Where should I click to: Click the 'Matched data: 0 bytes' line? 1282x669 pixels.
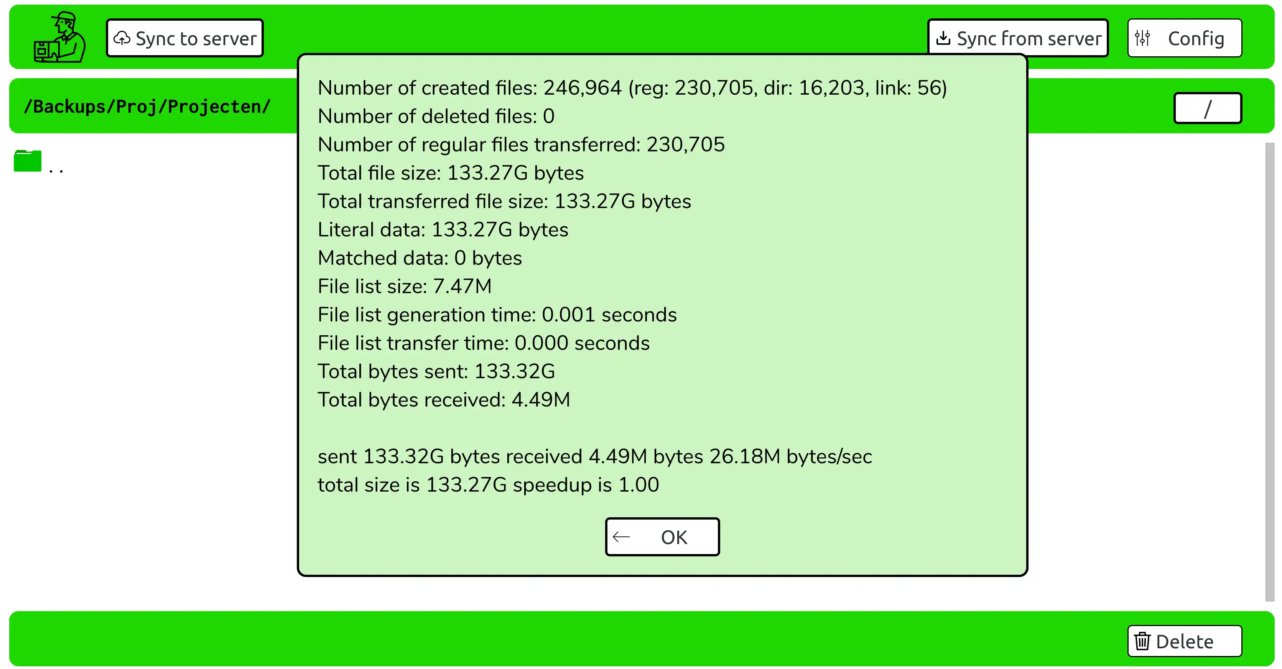click(x=420, y=258)
